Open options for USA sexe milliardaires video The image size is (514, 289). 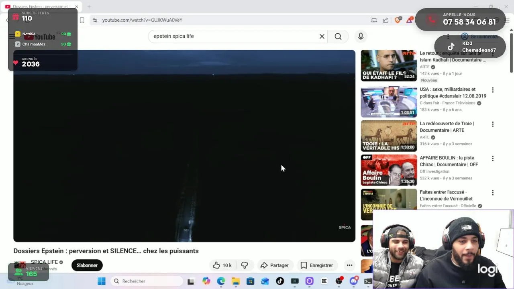click(493, 90)
